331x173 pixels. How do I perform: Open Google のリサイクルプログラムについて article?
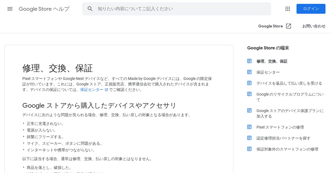(290, 97)
